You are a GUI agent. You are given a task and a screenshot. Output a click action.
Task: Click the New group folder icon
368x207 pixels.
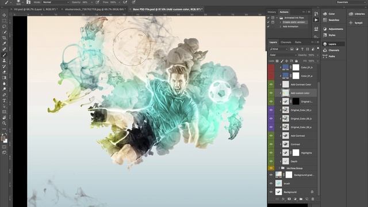click(x=301, y=199)
